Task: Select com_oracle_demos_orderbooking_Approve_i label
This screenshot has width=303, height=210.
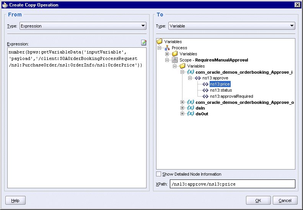Action: point(244,72)
